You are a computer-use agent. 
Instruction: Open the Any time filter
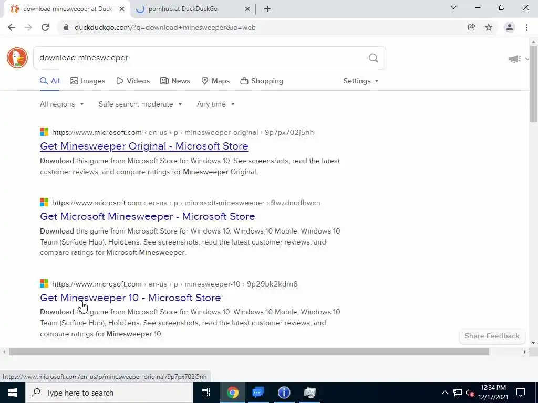click(x=216, y=104)
